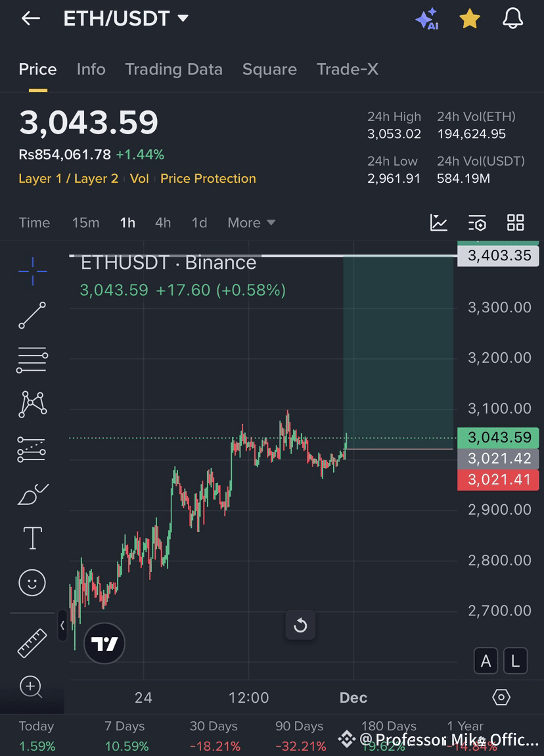This screenshot has height=756, width=544.
Task: Tap the large 3,043.59 last price
Action: pyautogui.click(x=89, y=122)
